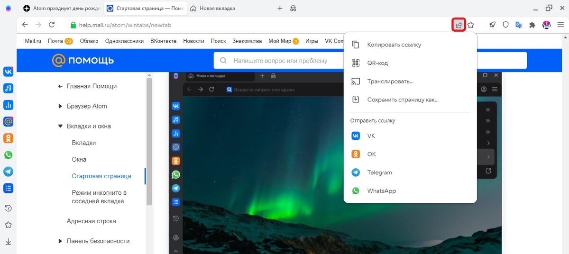Open the profile avatar in toolbar
This screenshot has width=569, height=254.
pyautogui.click(x=546, y=25)
